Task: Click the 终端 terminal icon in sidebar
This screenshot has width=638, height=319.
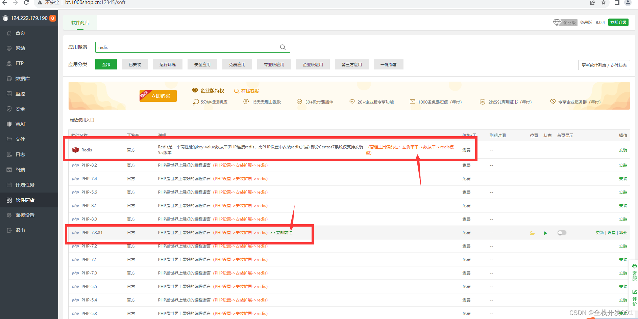Action: coord(9,170)
